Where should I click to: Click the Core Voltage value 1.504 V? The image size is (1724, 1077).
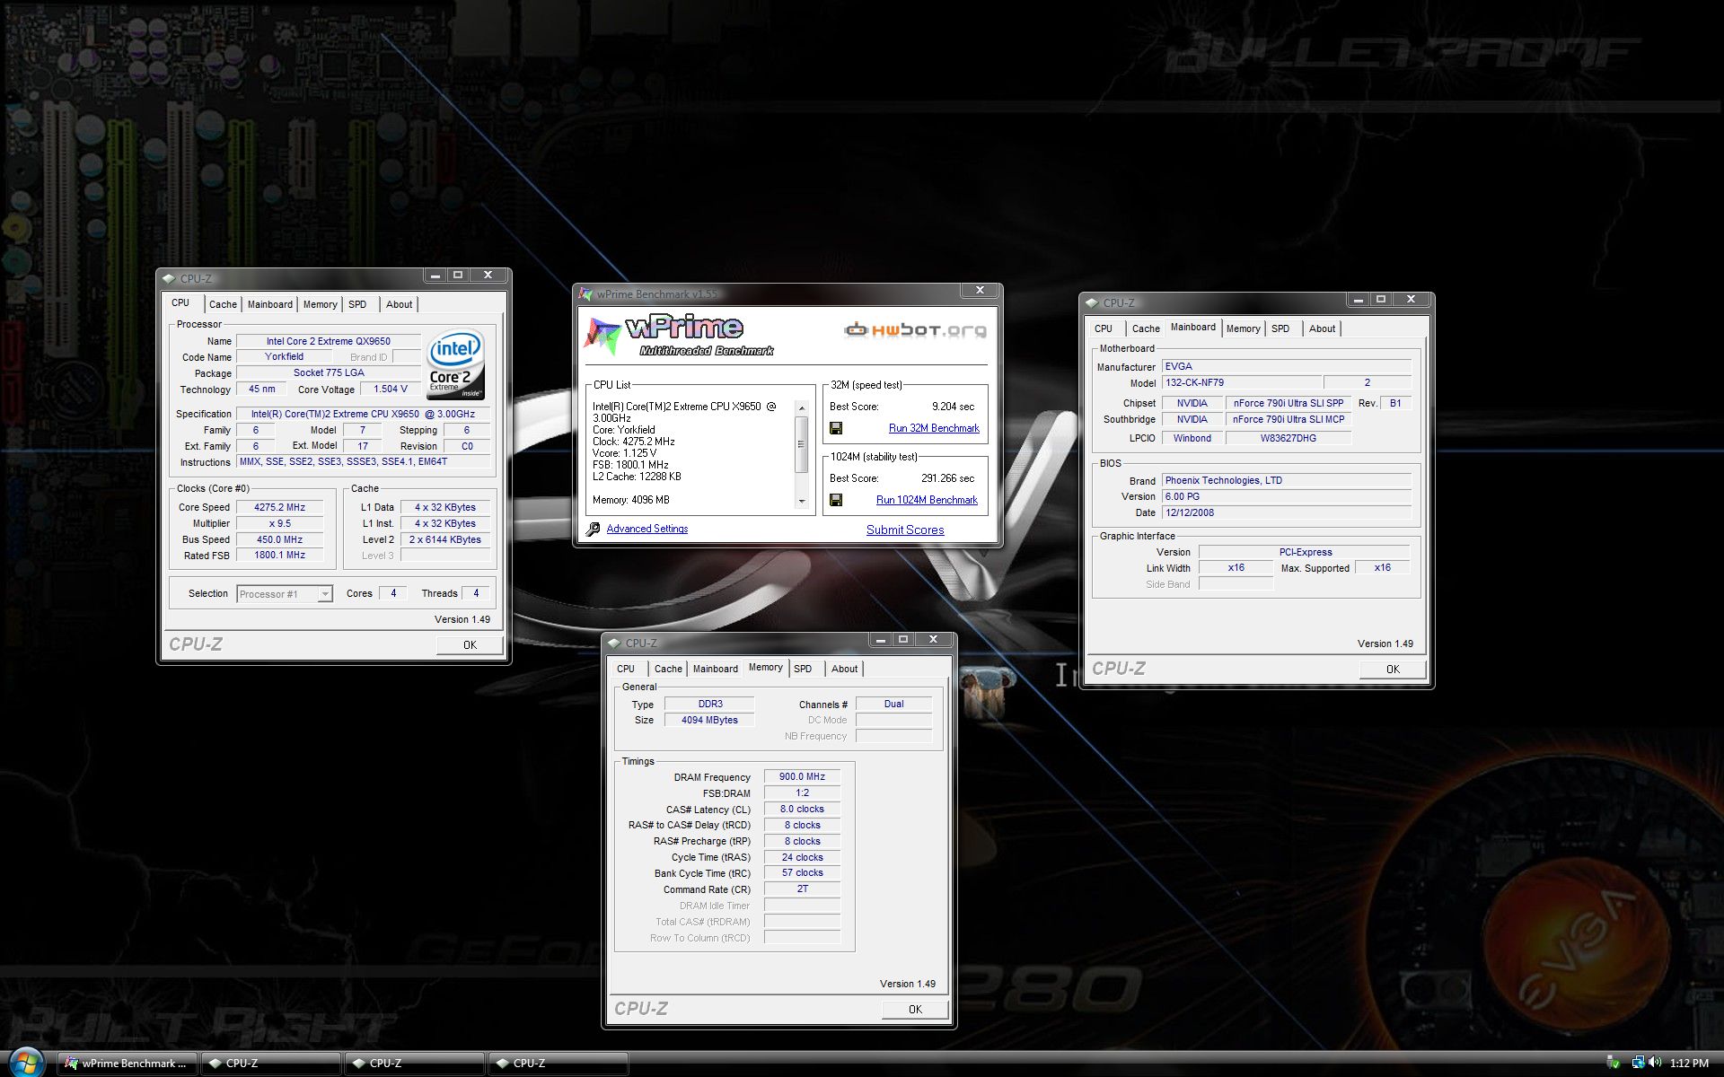pyautogui.click(x=391, y=389)
